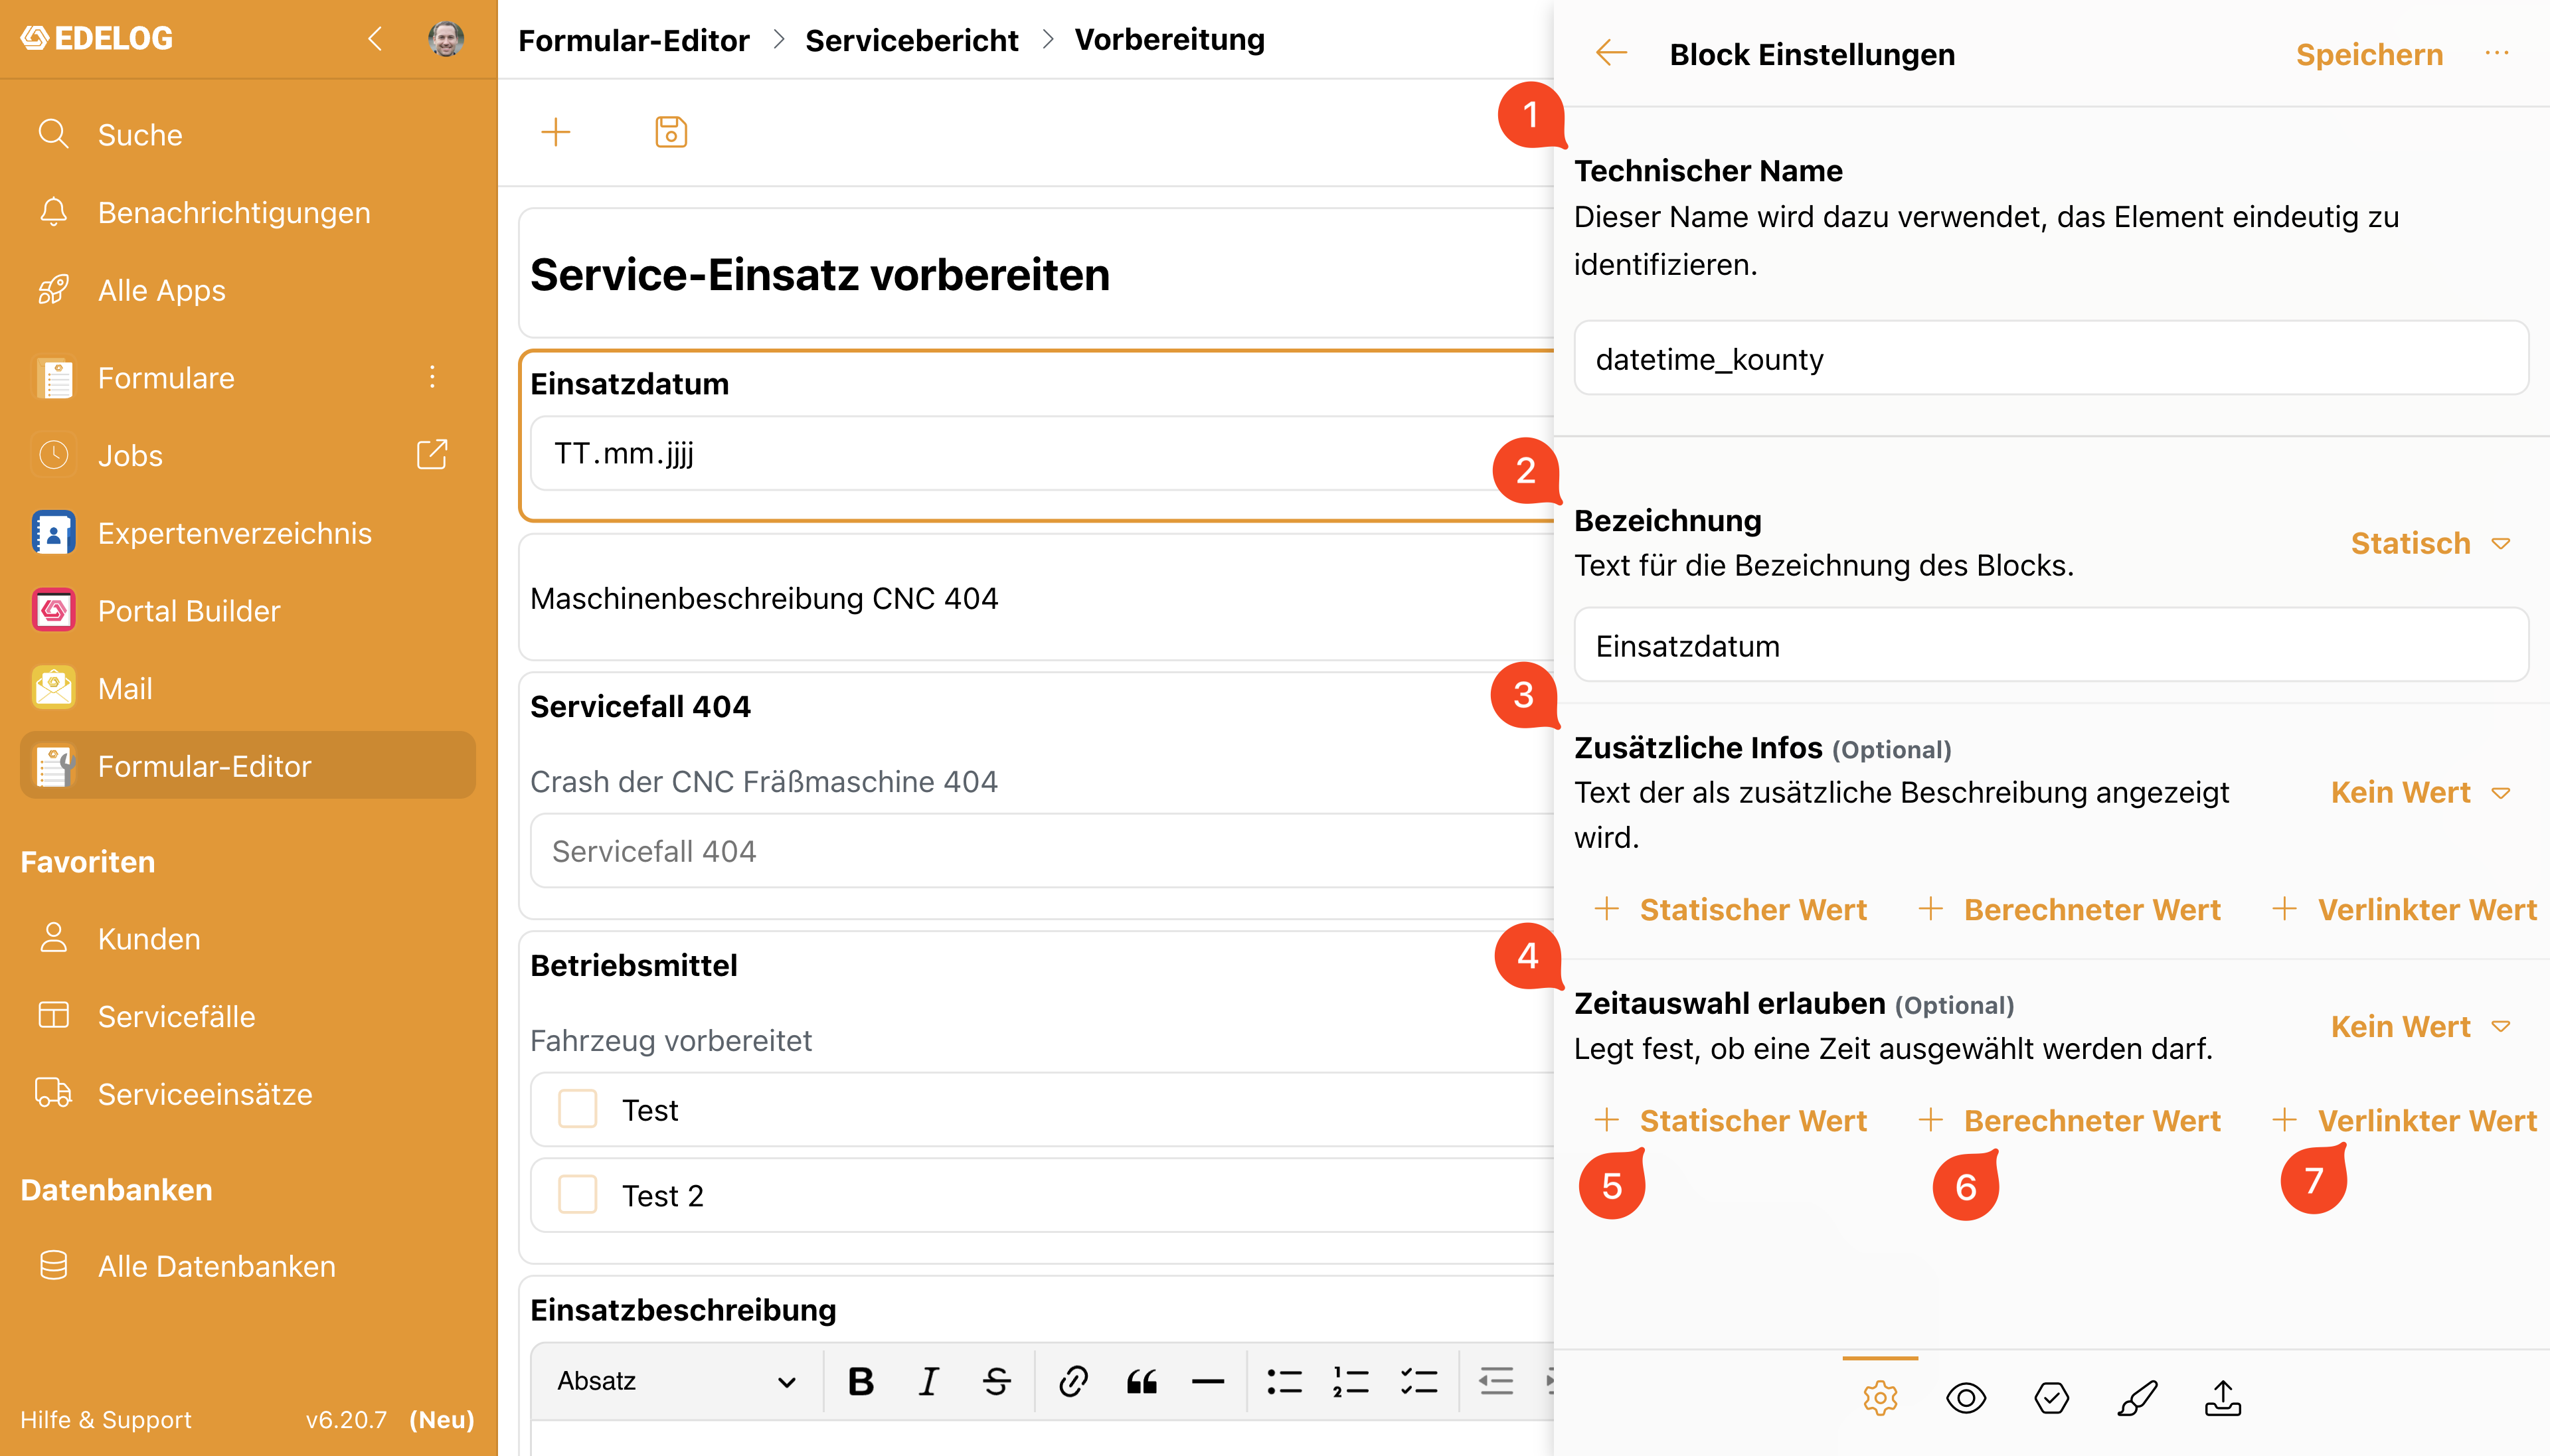
Task: Insert a link in the editor
Action: click(x=1073, y=1381)
